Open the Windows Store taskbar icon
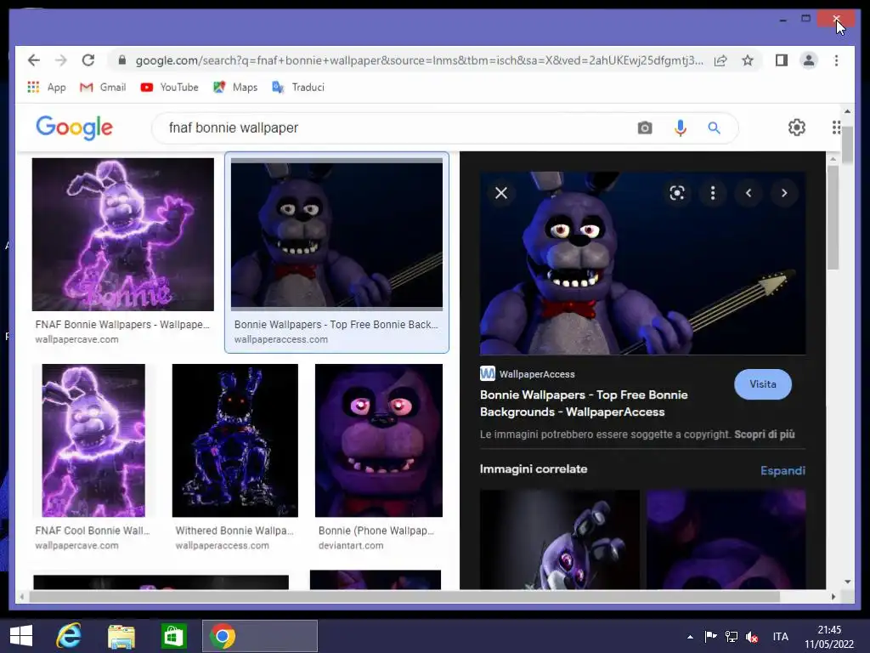 173,636
